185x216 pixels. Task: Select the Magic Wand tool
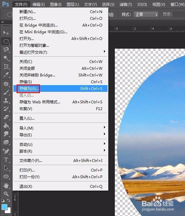point(6,58)
